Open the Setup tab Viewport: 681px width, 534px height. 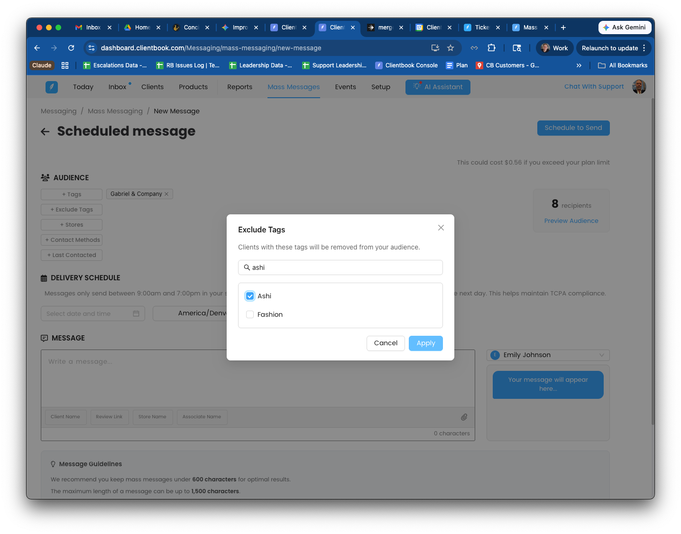[x=381, y=87]
